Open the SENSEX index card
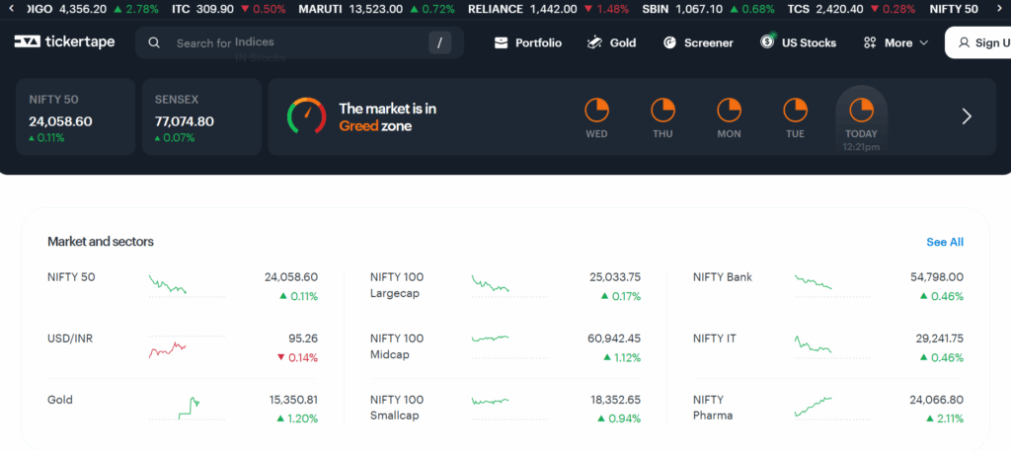Screen dimensions: 1011x451 (201, 116)
